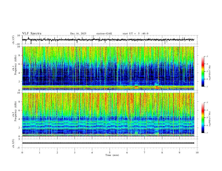Click the 8 tick on the Time axis

(162, 153)
